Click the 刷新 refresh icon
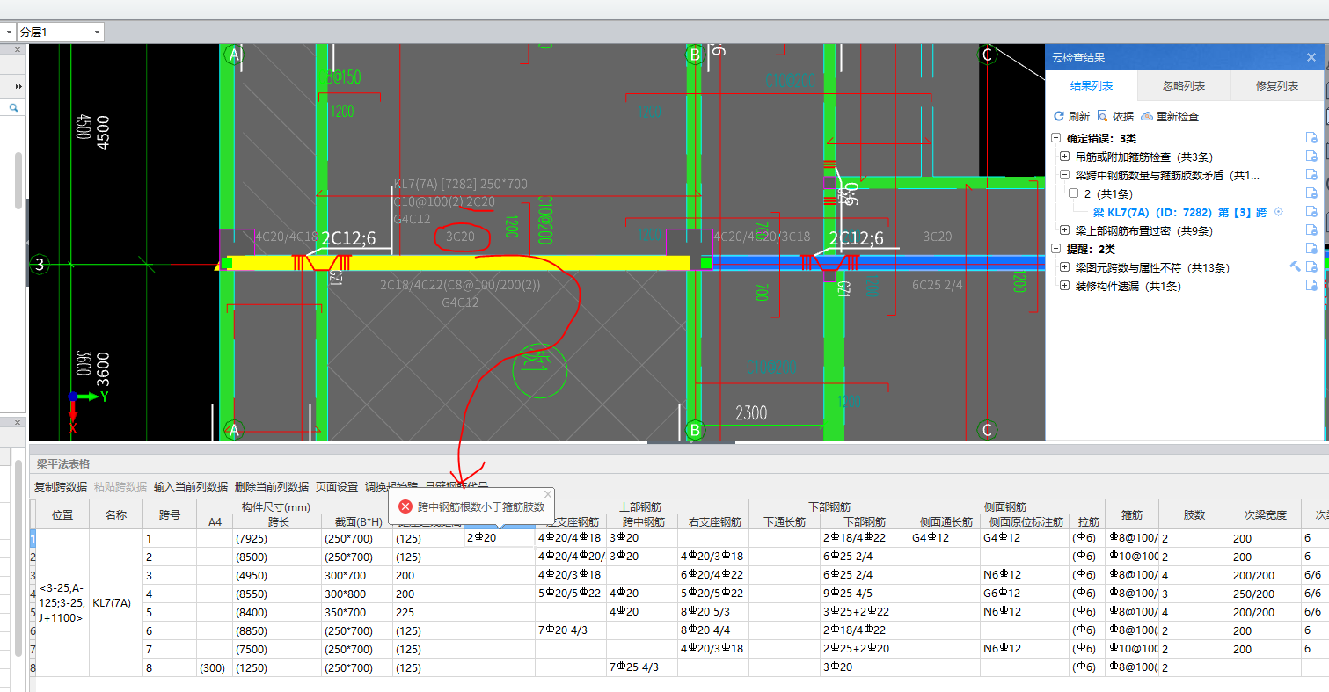The width and height of the screenshot is (1329, 692). (x=1059, y=116)
